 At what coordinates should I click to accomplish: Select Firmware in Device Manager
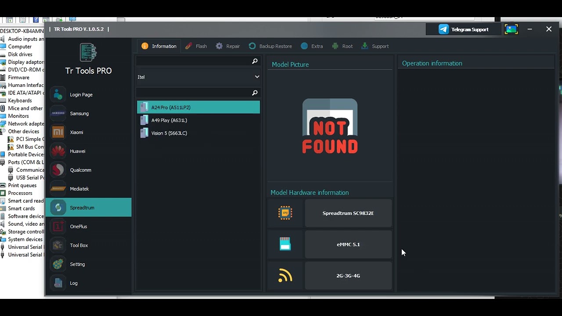coord(18,77)
